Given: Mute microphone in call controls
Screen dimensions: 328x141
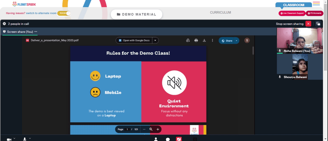Looking at the screenshot, I should point(25,139).
